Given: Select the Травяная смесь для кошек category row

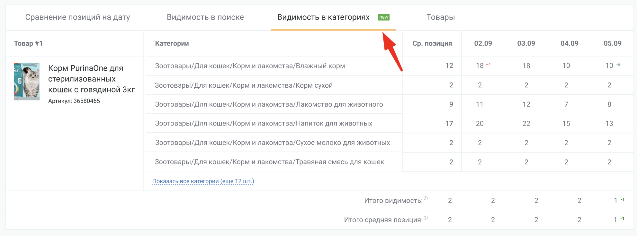Looking at the screenshot, I should [274, 162].
